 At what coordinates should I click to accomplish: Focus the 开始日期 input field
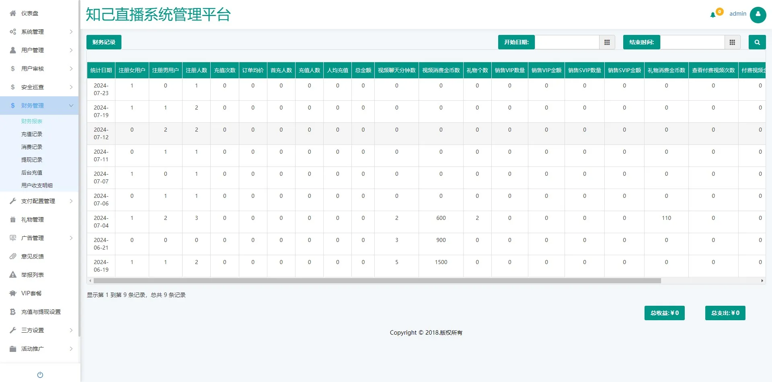pyautogui.click(x=567, y=42)
